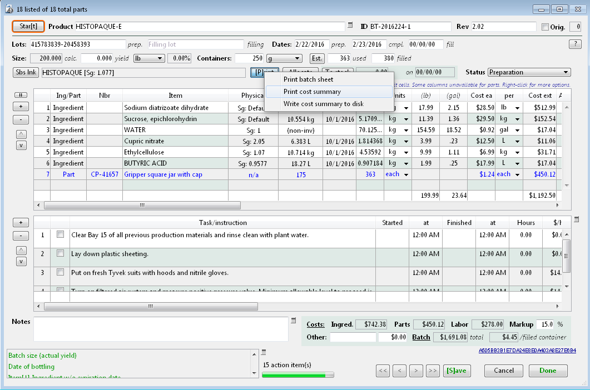Remove task with minus button beside instructions
The height and width of the screenshot is (390, 590).
pos(21,236)
